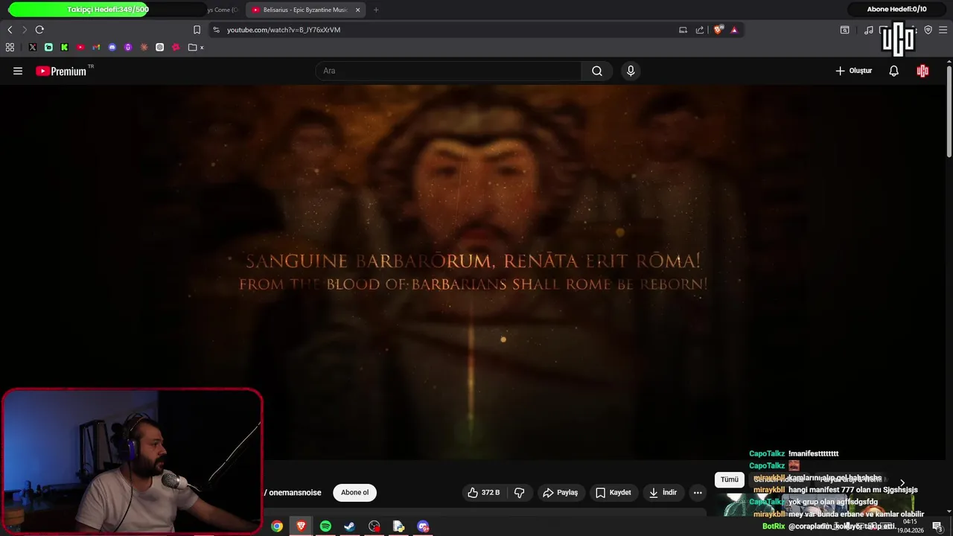
Task: Switch to the 'ys Come' browser tab
Action: pyautogui.click(x=222, y=10)
